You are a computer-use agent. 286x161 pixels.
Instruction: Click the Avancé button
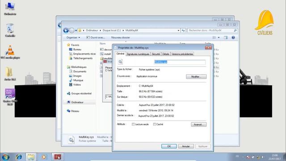(x=198, y=124)
